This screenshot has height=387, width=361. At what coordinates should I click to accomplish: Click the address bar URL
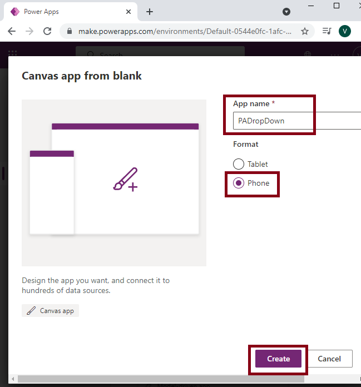tap(185, 31)
